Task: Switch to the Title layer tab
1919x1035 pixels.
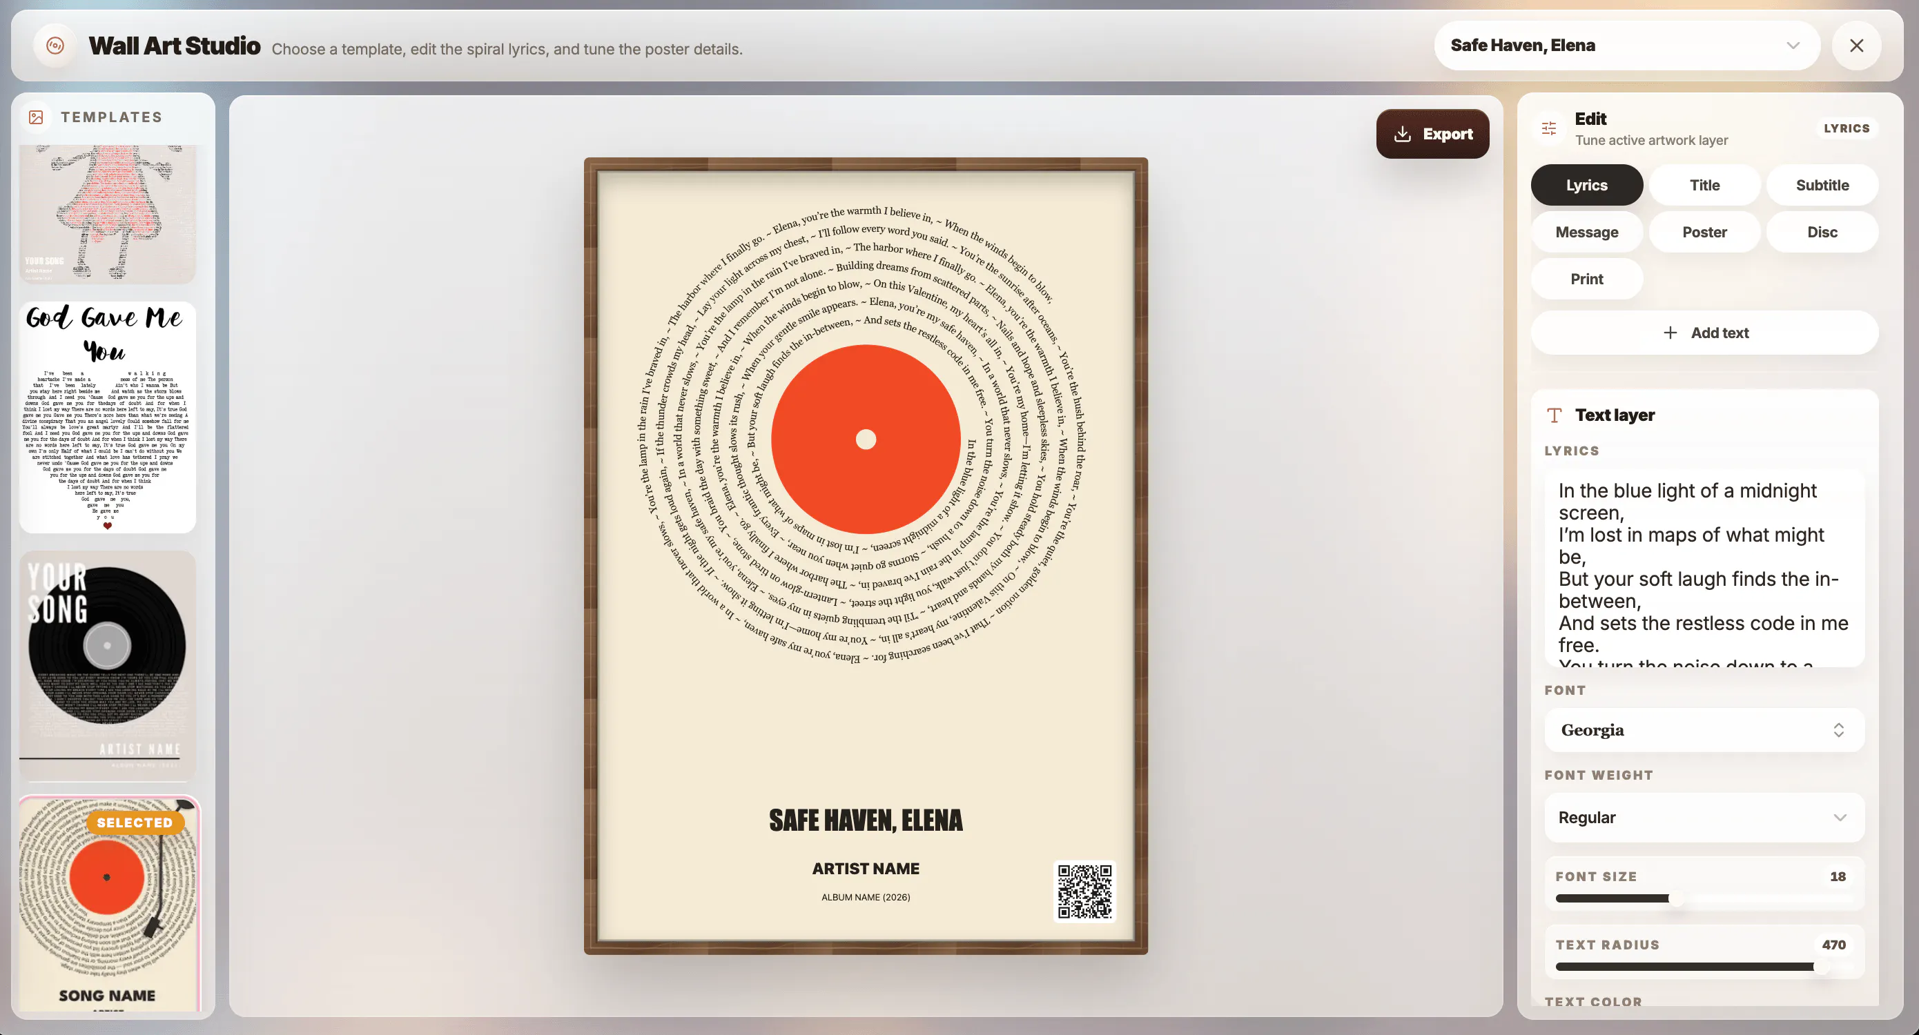Action: [1704, 185]
